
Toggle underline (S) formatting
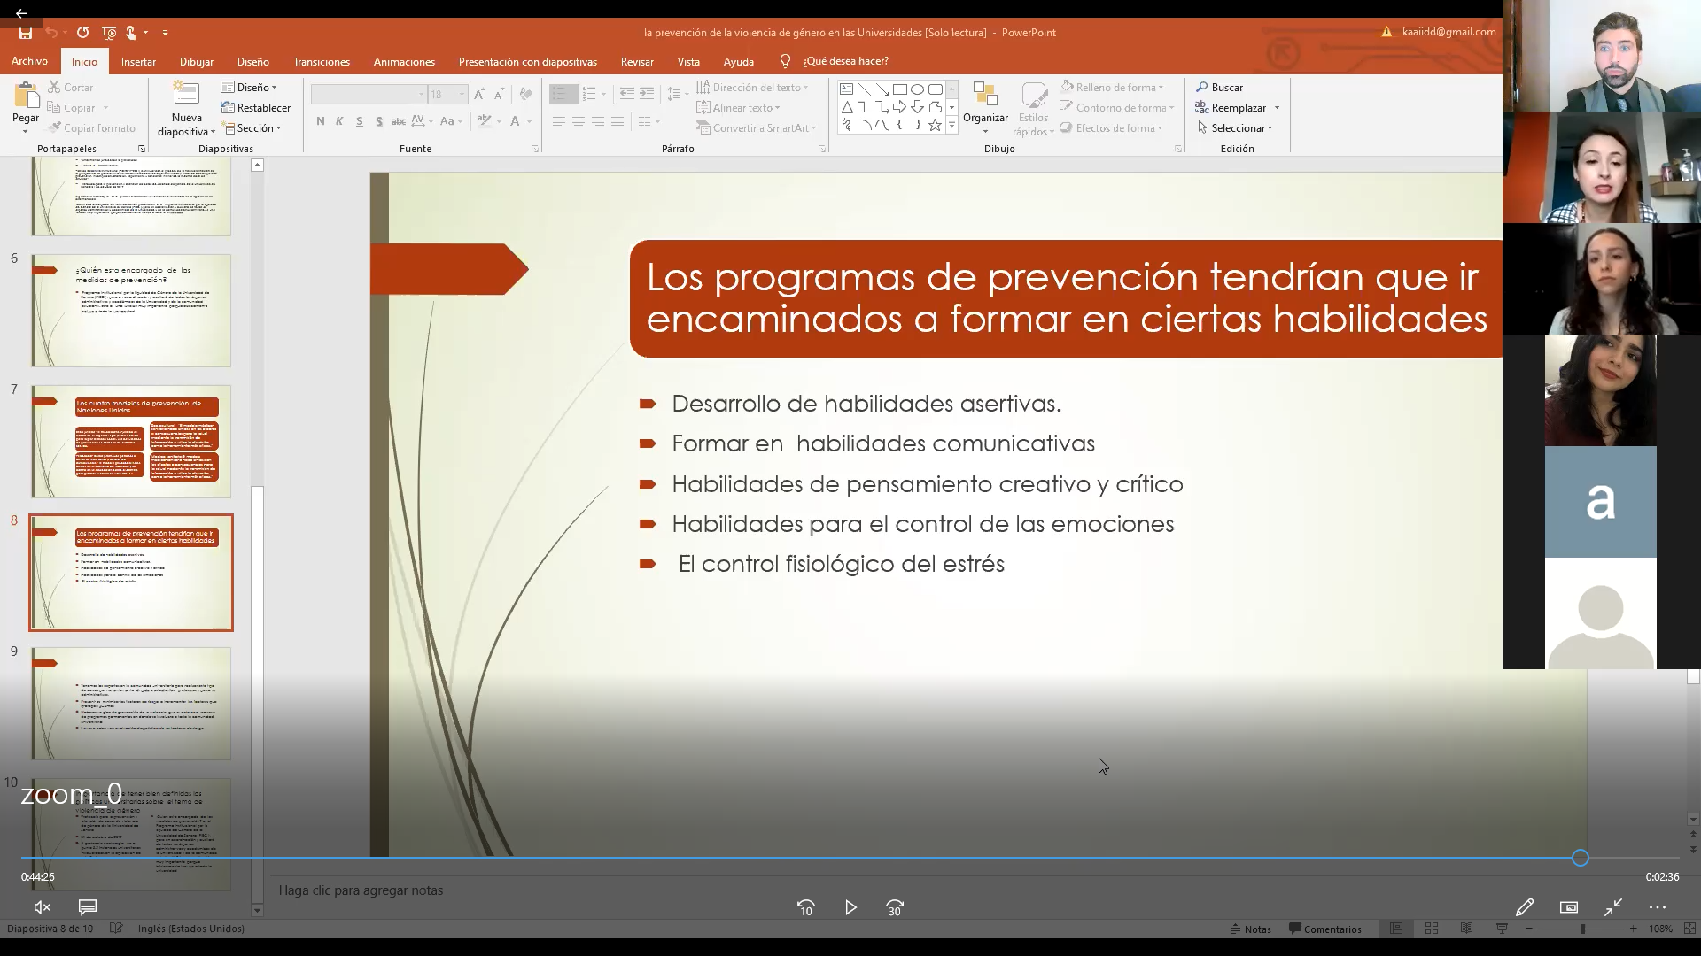coord(359,121)
